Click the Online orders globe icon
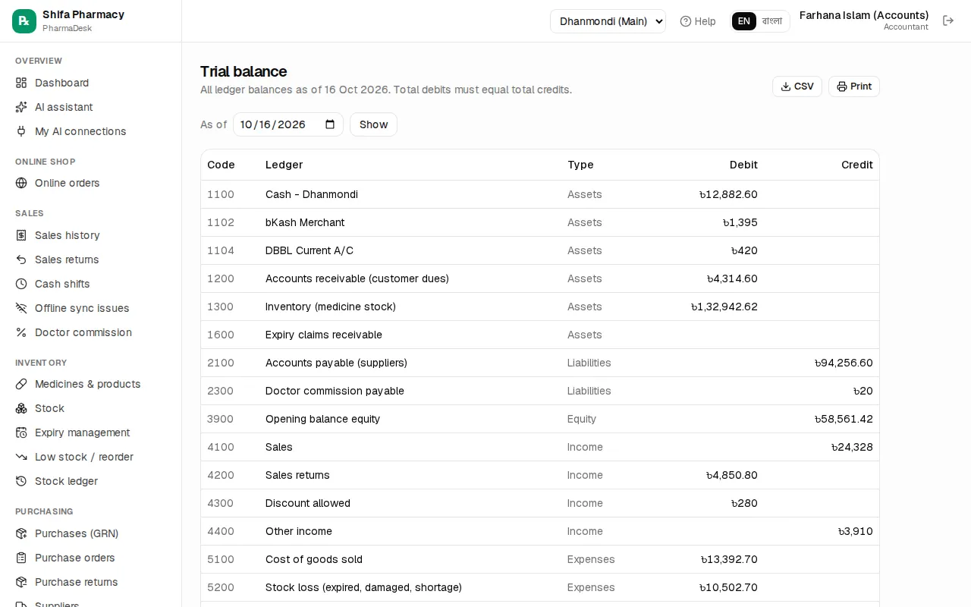Screen dimensions: 971x607 [21, 183]
